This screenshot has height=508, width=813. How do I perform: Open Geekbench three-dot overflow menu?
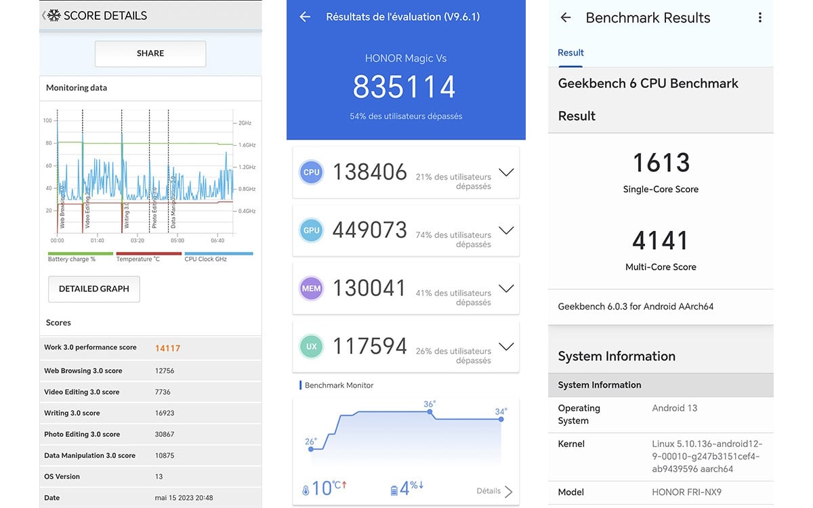(760, 18)
